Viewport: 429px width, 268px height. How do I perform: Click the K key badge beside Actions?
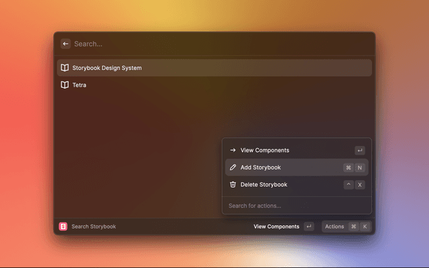[365, 226]
